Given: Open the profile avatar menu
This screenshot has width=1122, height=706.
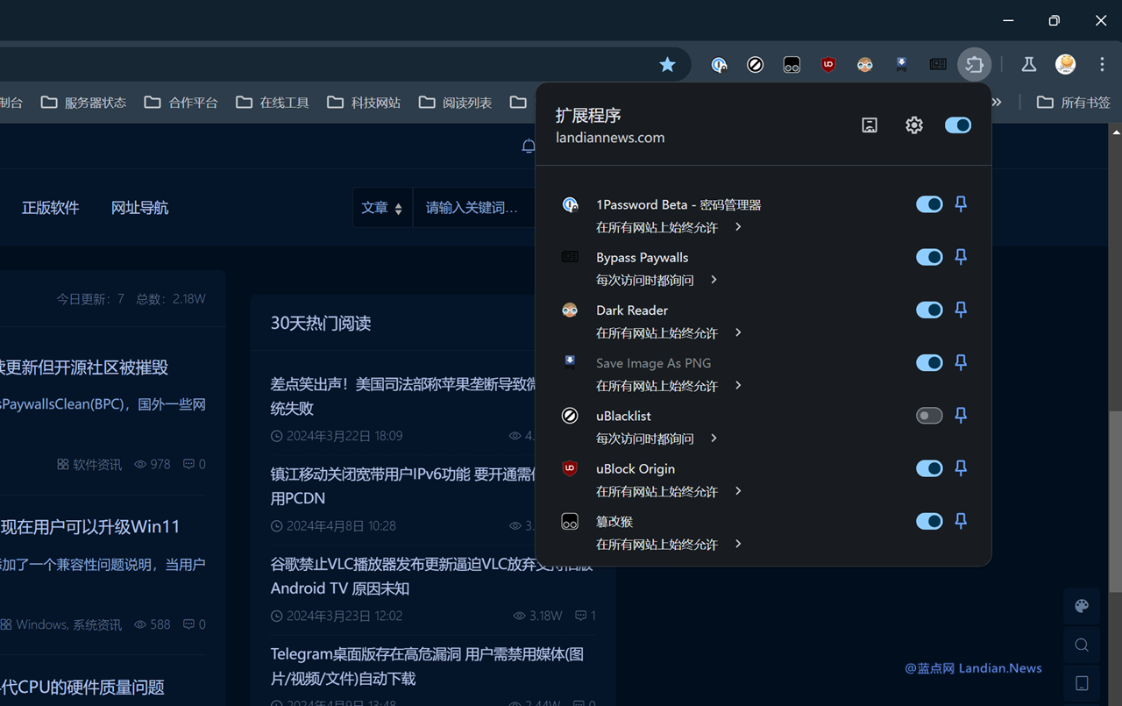Looking at the screenshot, I should pyautogui.click(x=1066, y=64).
